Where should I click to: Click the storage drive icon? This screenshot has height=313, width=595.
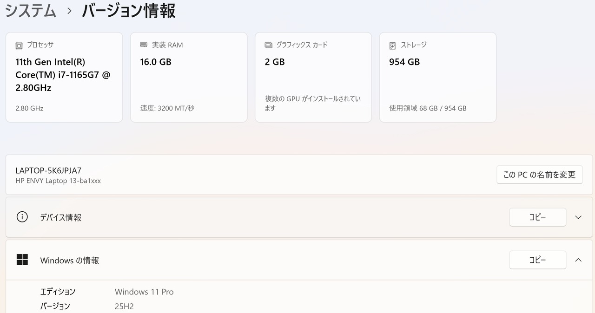393,46
